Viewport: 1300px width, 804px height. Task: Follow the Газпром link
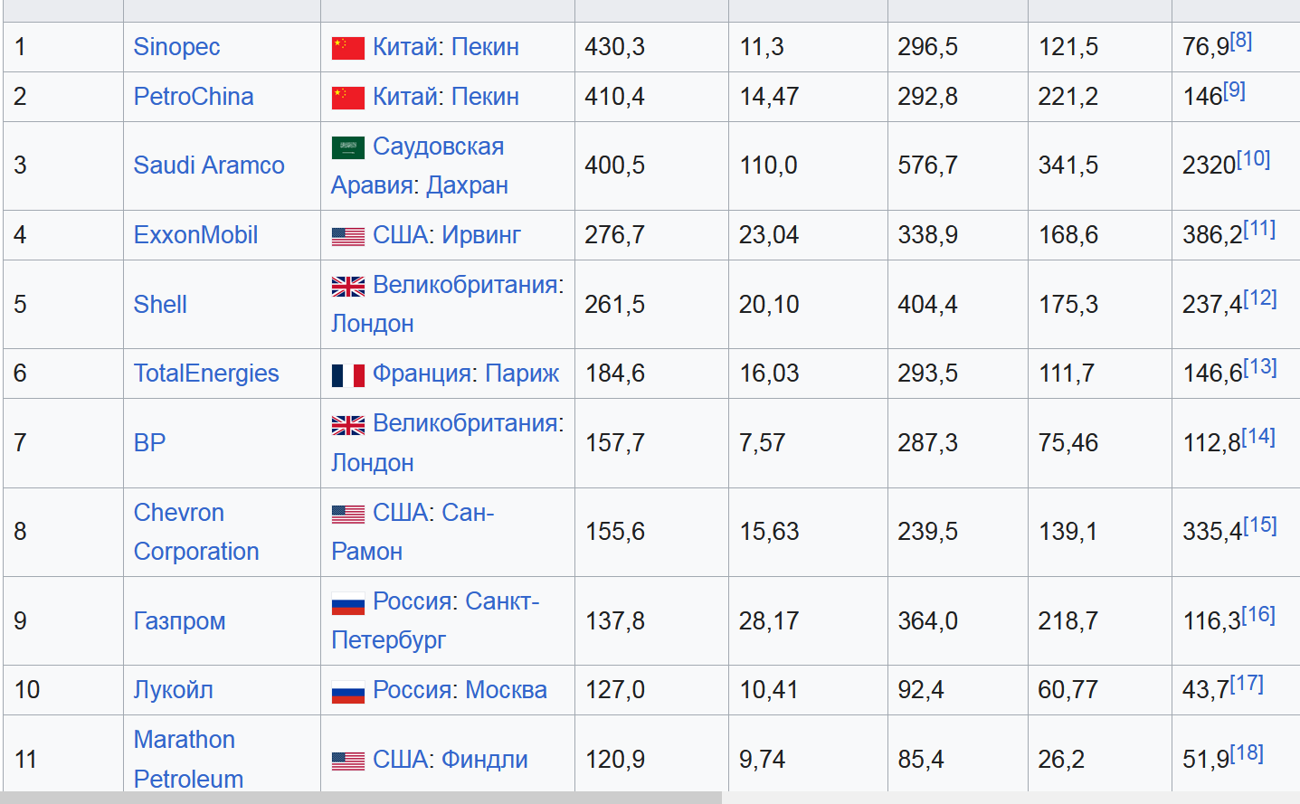(x=179, y=621)
